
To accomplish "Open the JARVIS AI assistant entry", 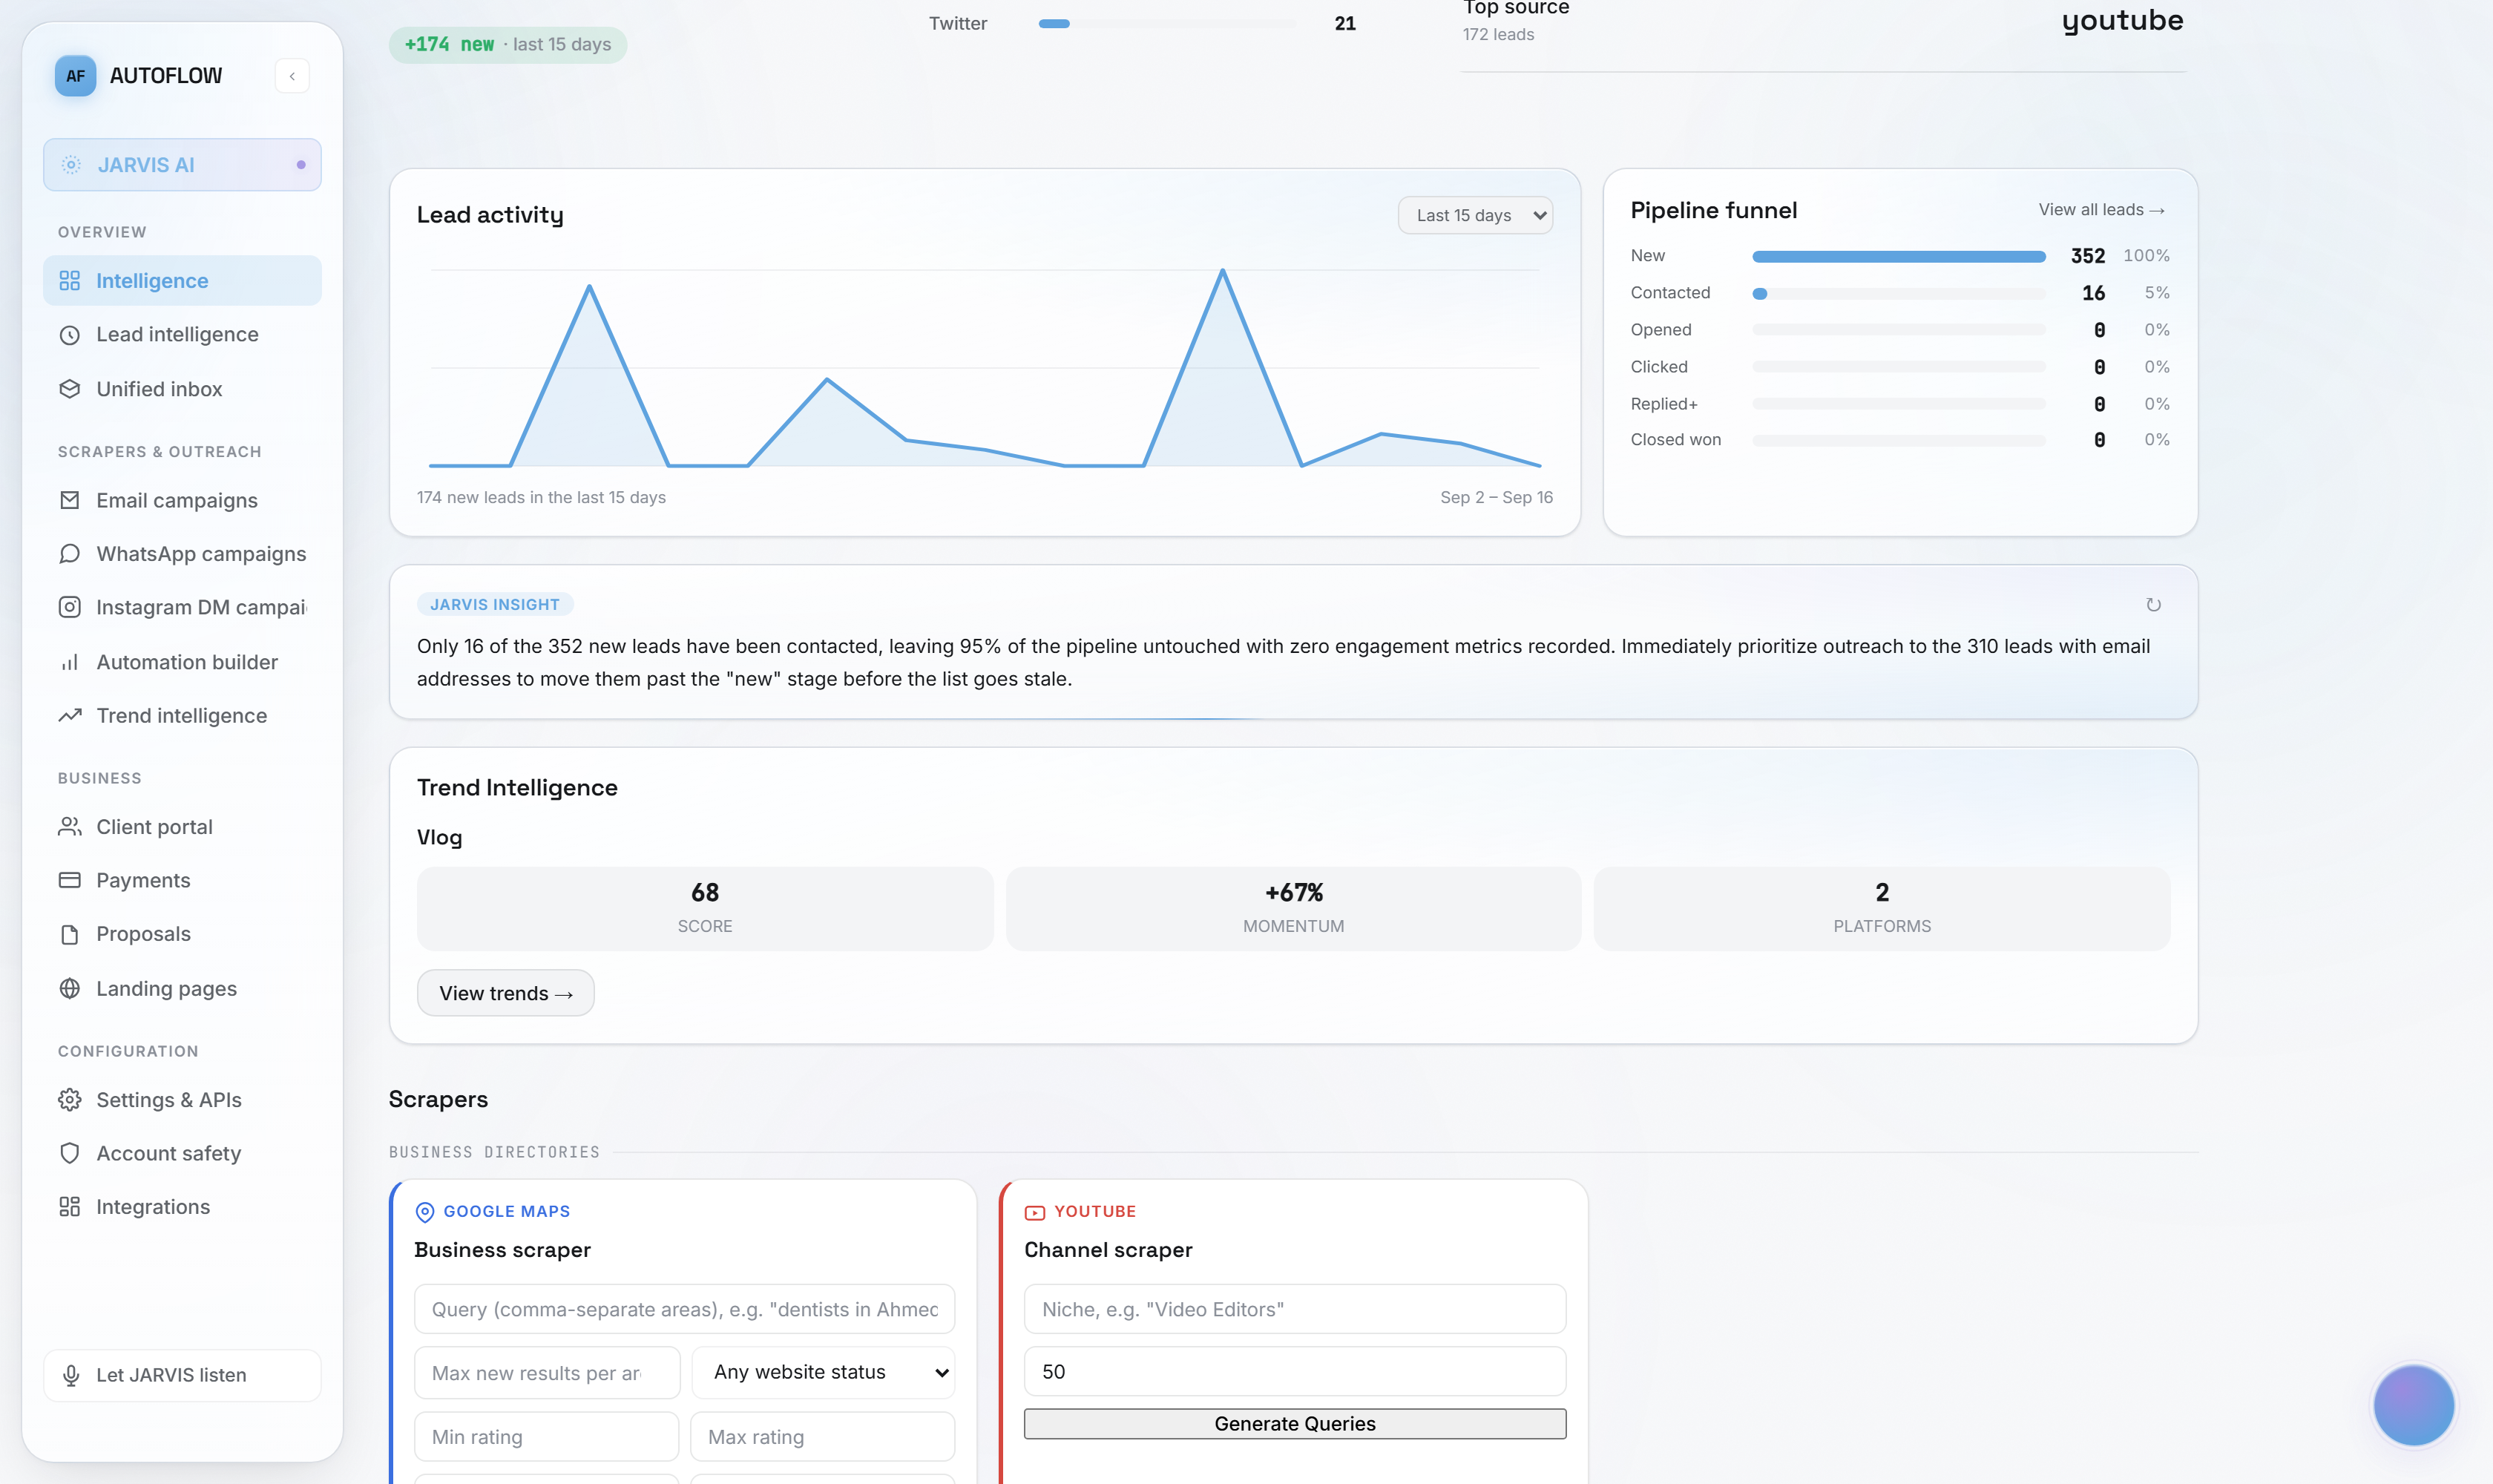I will pyautogui.click(x=182, y=165).
